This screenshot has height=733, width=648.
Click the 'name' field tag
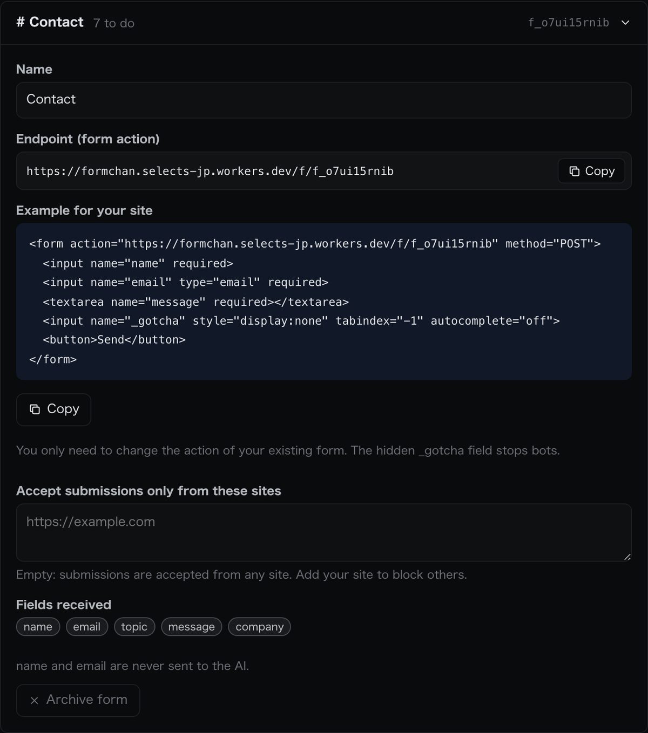38,627
